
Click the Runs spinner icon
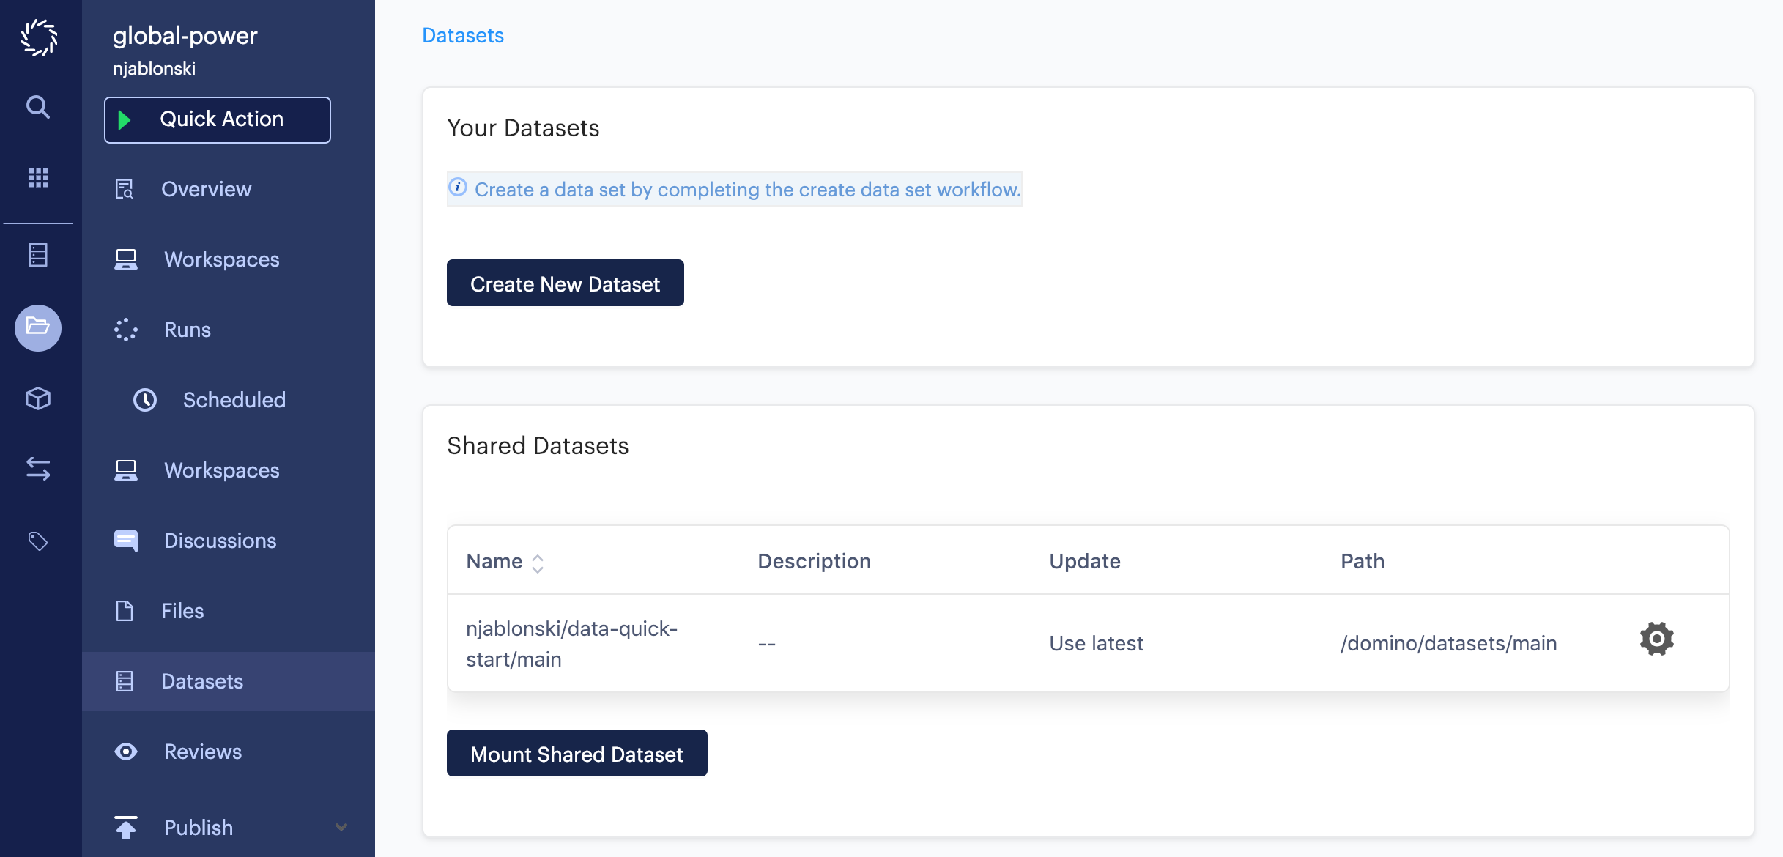126,330
